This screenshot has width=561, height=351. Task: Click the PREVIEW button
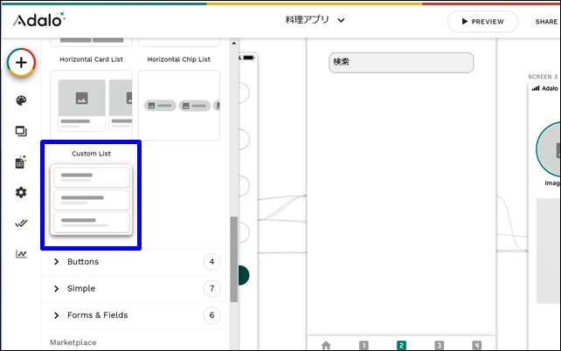tap(482, 22)
